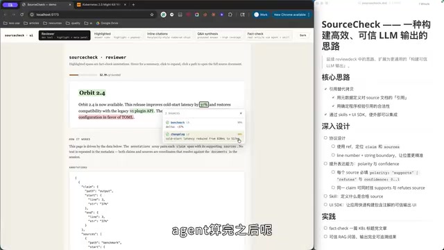Click the green check icon next to benchmark
The width and height of the screenshot is (444, 250).
coord(167,122)
